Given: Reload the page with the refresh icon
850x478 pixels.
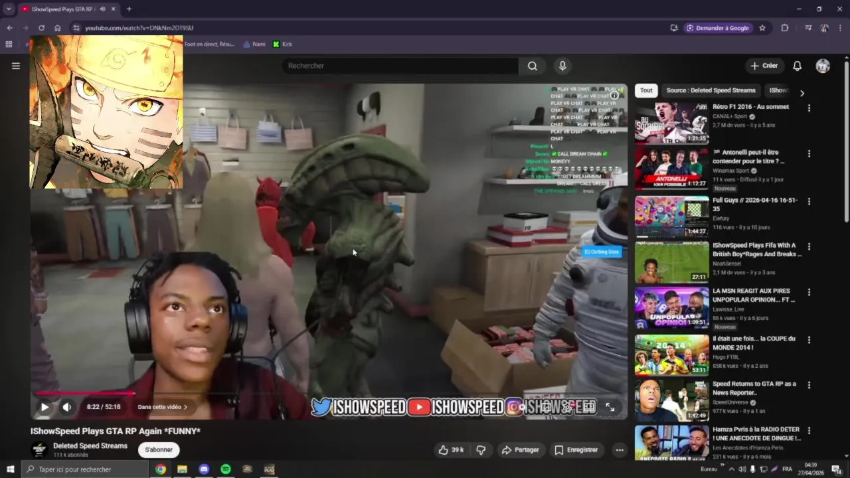Looking at the screenshot, I should click(x=41, y=28).
